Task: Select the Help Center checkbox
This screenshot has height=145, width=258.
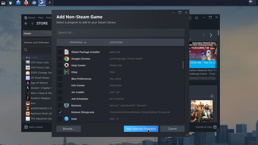Action: click(x=60, y=65)
